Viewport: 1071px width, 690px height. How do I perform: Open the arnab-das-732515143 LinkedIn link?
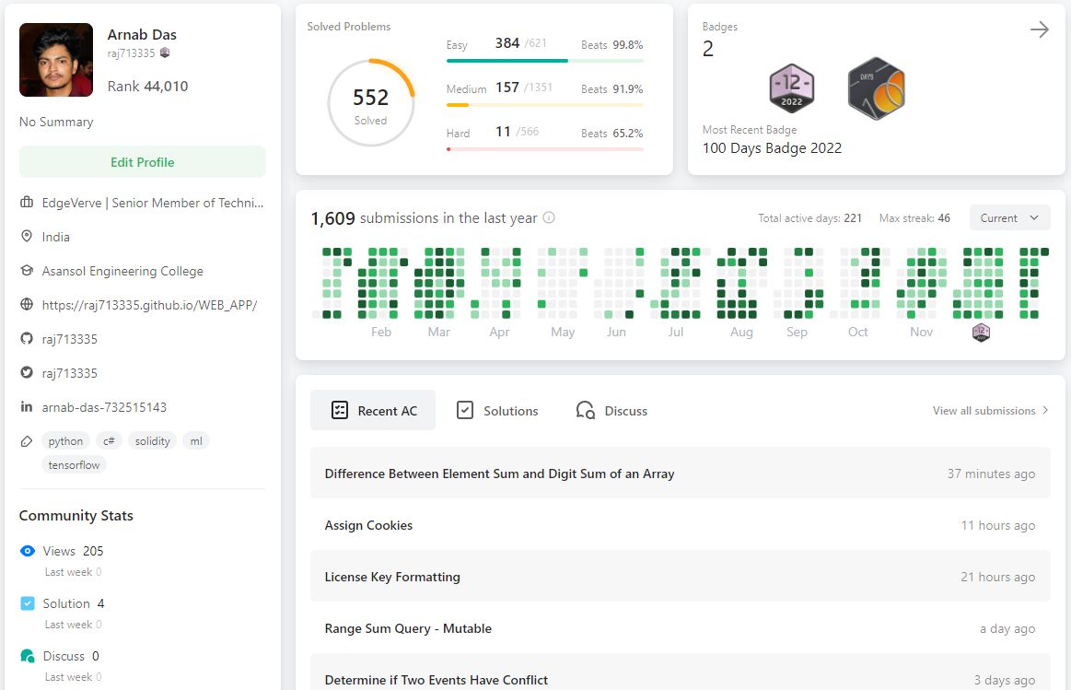104,407
